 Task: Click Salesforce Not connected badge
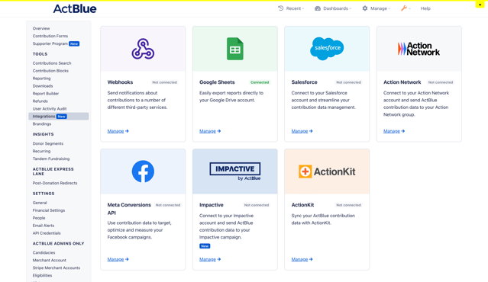pyautogui.click(x=348, y=82)
